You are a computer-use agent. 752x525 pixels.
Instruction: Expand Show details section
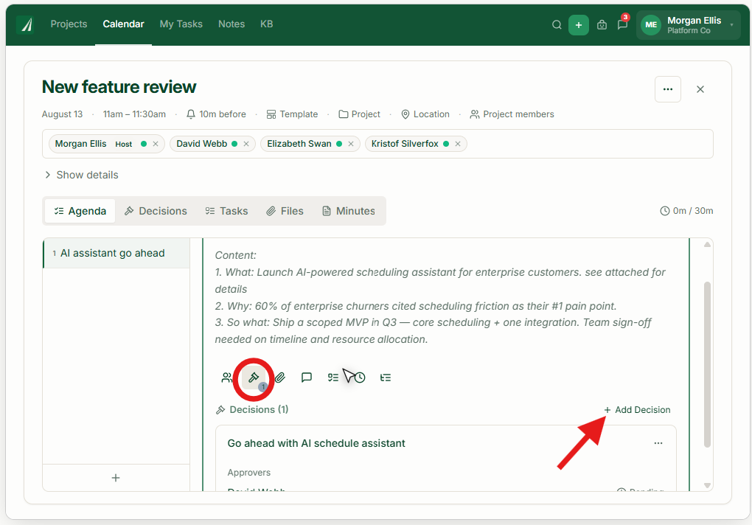click(x=82, y=175)
